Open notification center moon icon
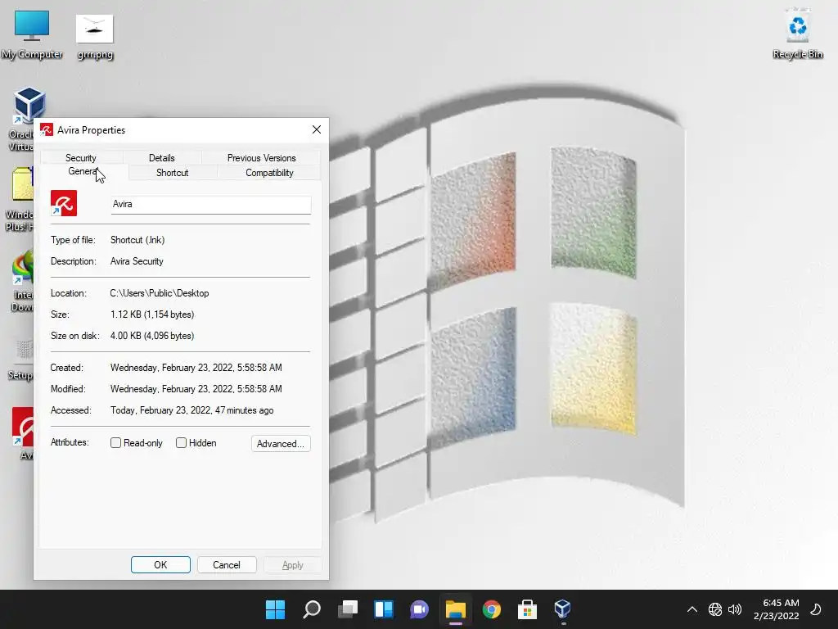Screen dimensions: 838x629 (x=816, y=609)
